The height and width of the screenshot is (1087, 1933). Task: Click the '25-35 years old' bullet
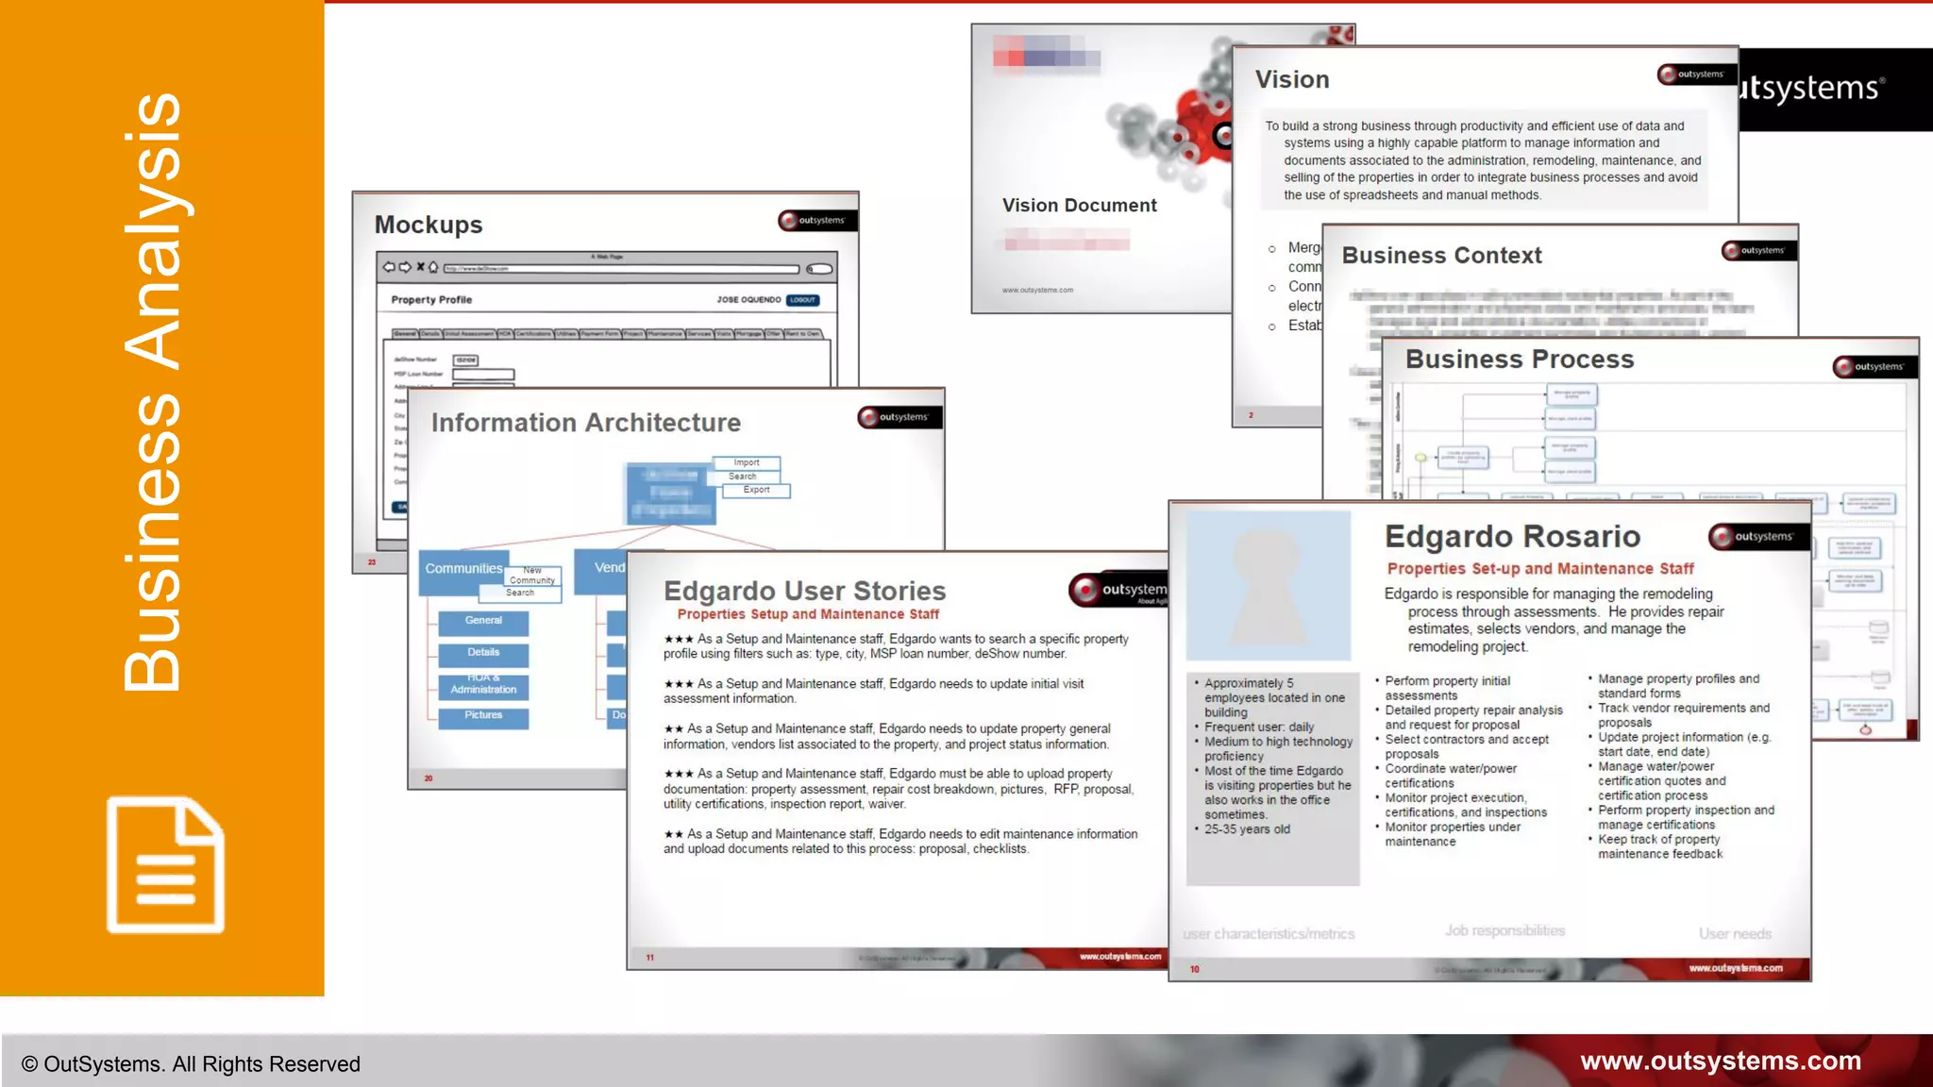(1247, 829)
